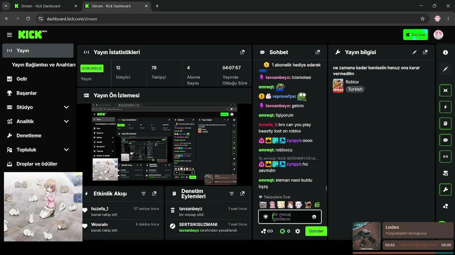
Task: Pop out the Etkinlik Akışı panel
Action: [154, 194]
